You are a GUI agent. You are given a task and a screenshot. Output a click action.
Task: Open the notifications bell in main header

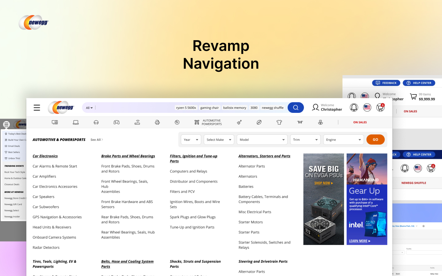coord(354,107)
